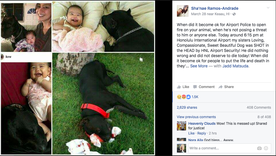Click the public globe privacy icon
The height and width of the screenshot is (156, 276).
coord(234,14)
